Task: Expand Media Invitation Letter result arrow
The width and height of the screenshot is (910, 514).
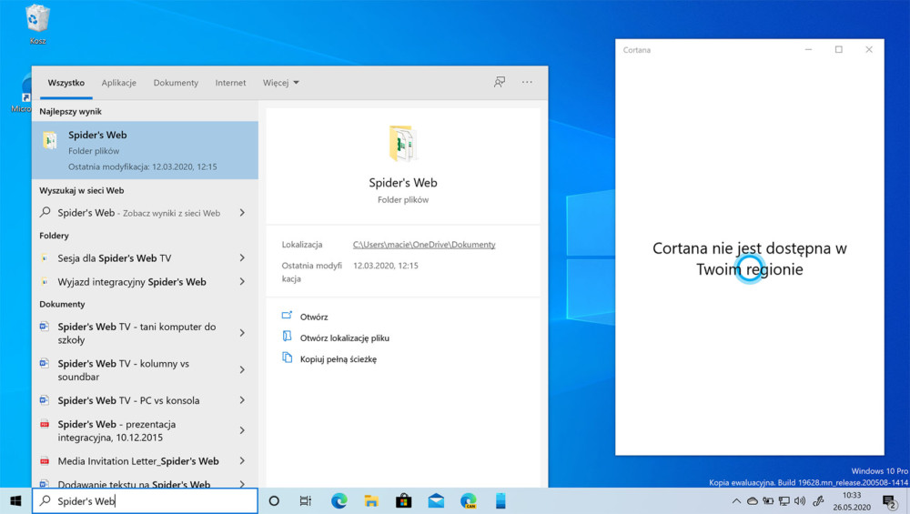Action: coord(242,461)
